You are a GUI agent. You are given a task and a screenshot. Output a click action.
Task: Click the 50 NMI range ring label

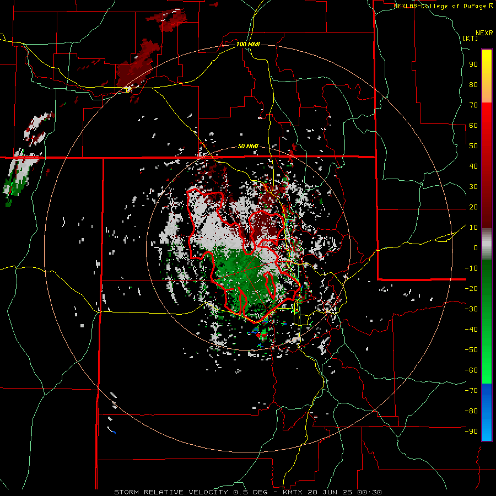point(248,146)
